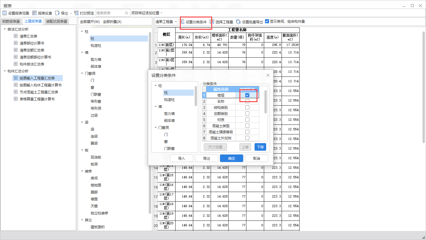
Task: Click the 11#(首层) row cell
Action: pos(167,45)
